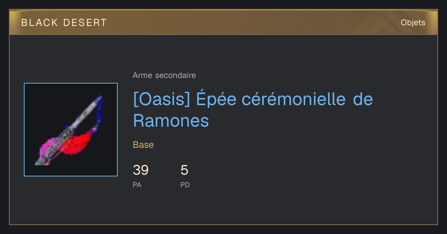Viewport: 447px width, 234px height.
Task: Open the [Oasis] Épée cérémonielle item title
Action: pos(253,110)
